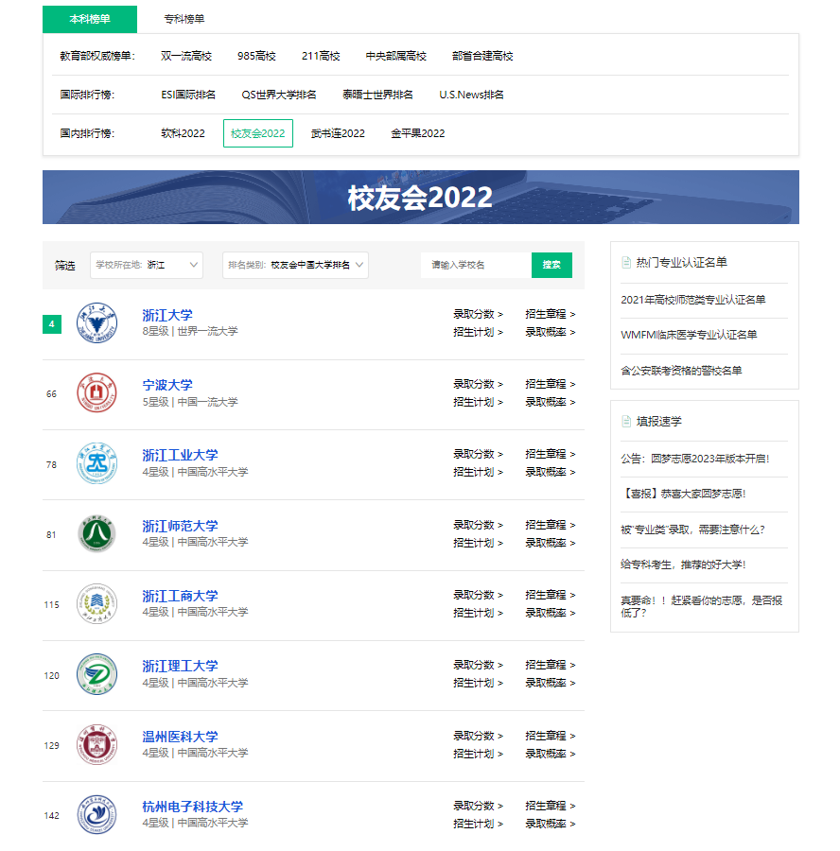840x851 pixels.
Task: Select the 中央部属高校 list
Action: pos(395,56)
